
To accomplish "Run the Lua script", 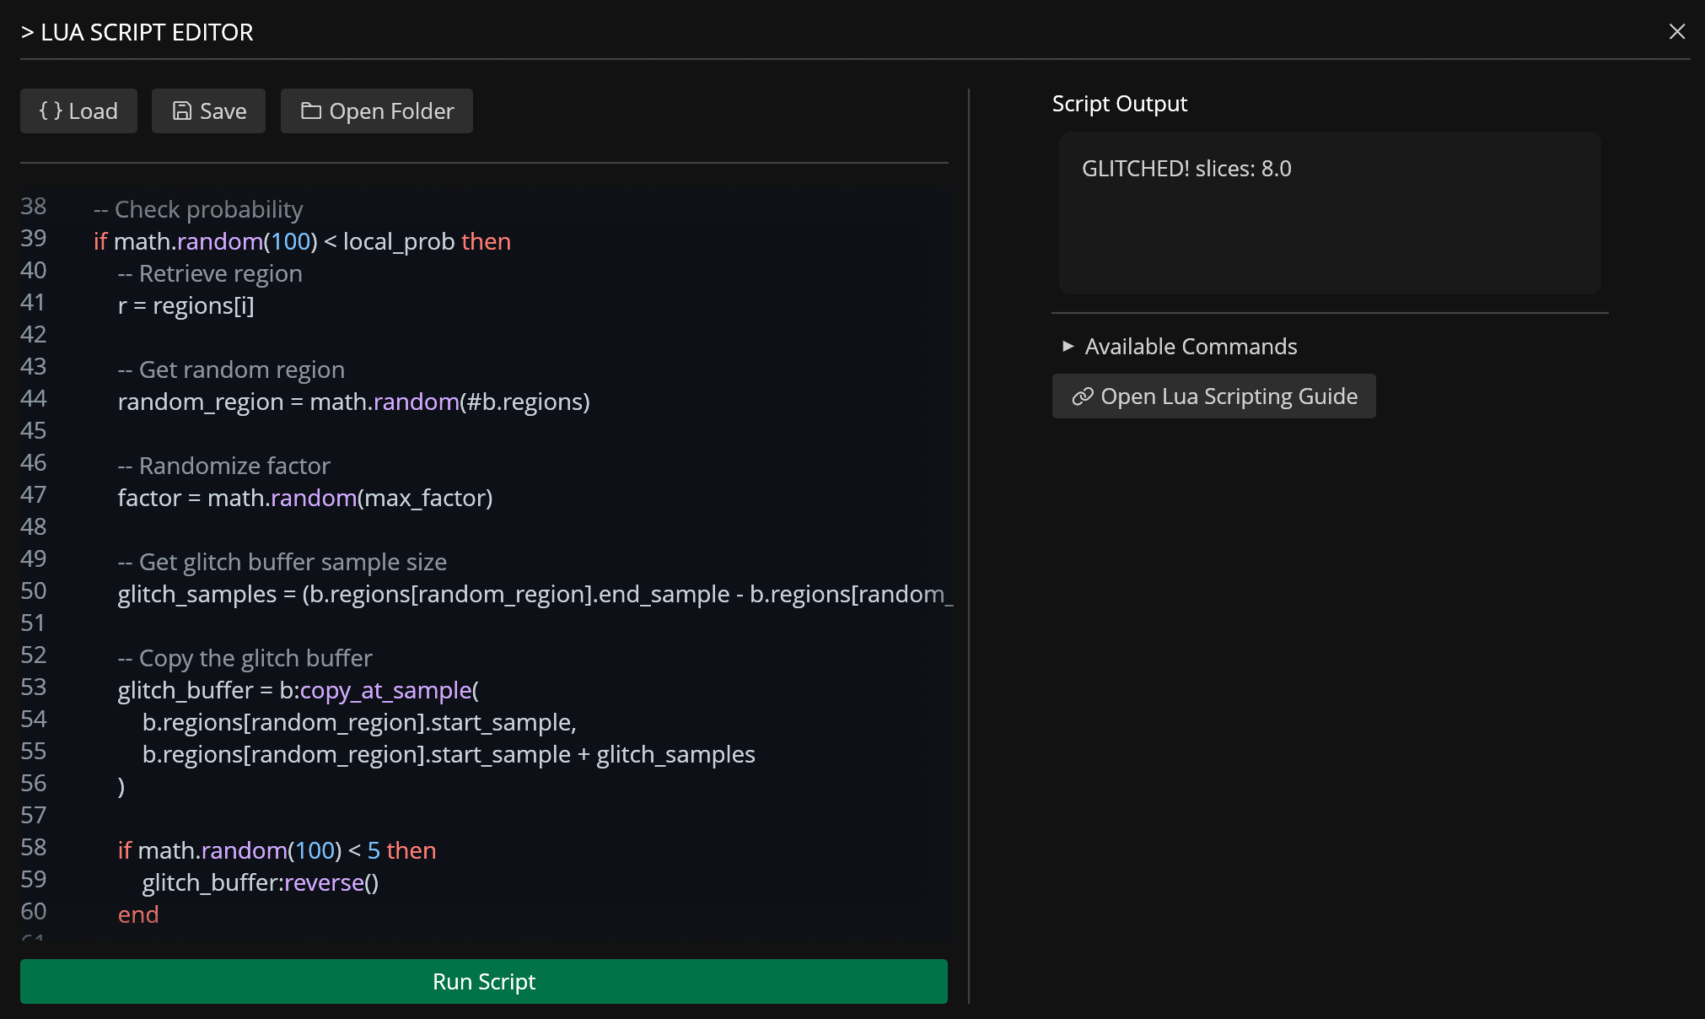I will (x=484, y=981).
